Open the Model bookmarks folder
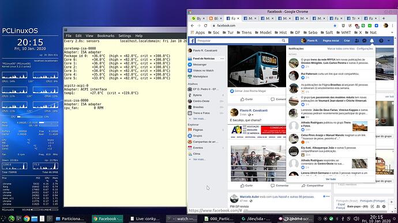Image resolution: width=398 pixels, height=223 pixels. (263, 33)
